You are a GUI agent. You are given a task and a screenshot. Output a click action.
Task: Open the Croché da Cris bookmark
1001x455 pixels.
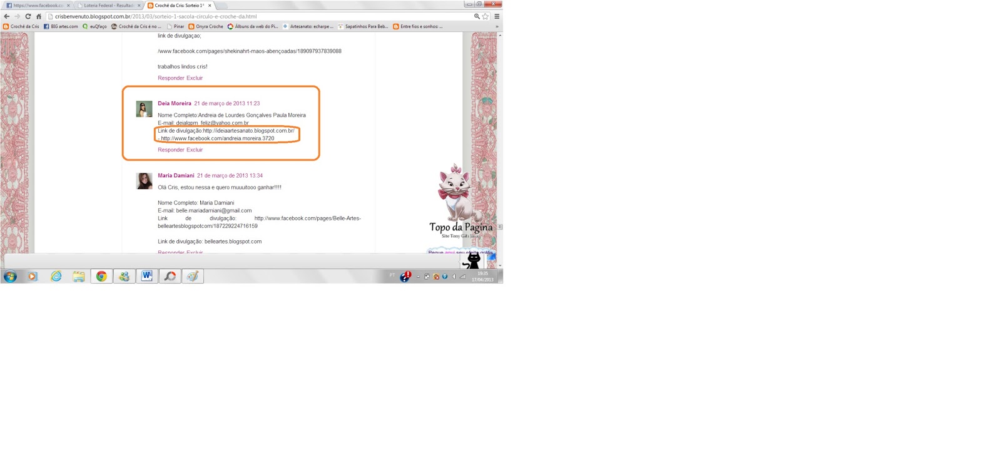21,26
